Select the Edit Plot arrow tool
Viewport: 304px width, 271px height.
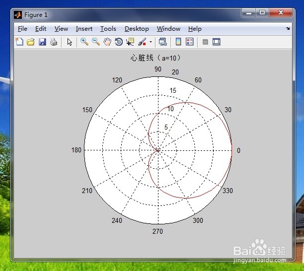(x=70, y=42)
